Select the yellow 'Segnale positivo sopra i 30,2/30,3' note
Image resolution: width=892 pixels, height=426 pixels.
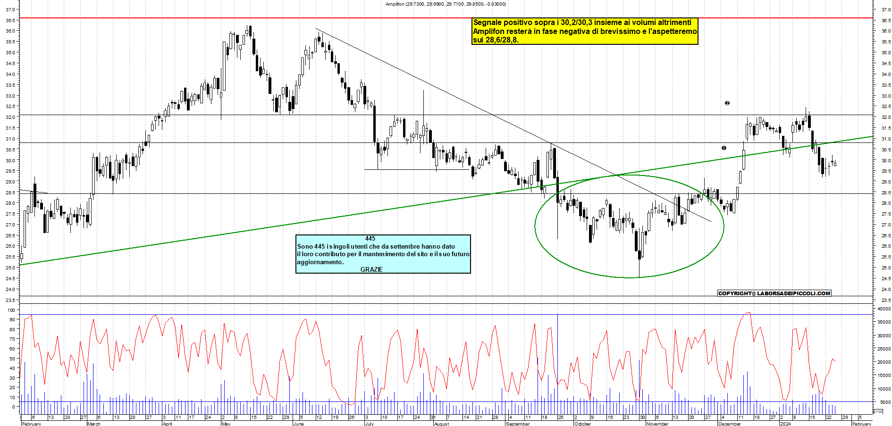585,31
